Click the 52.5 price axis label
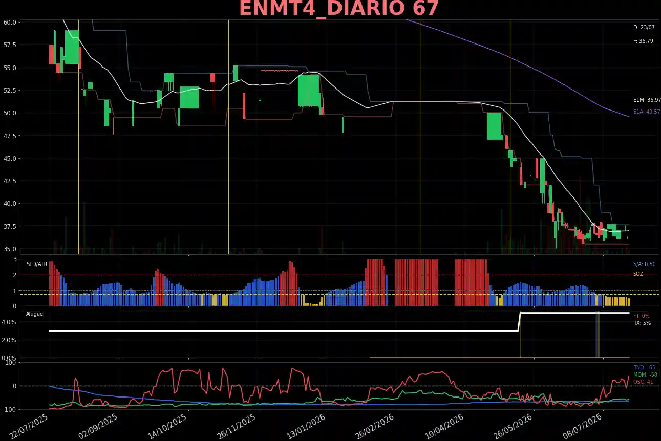The height and width of the screenshot is (441, 661). click(10, 91)
